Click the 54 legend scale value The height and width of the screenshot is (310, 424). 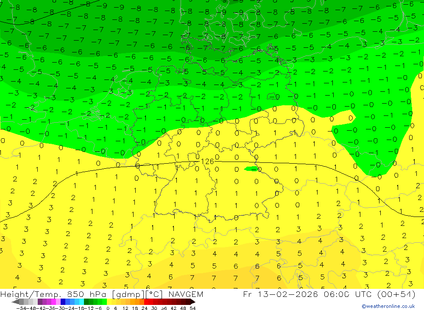(x=192, y=308)
